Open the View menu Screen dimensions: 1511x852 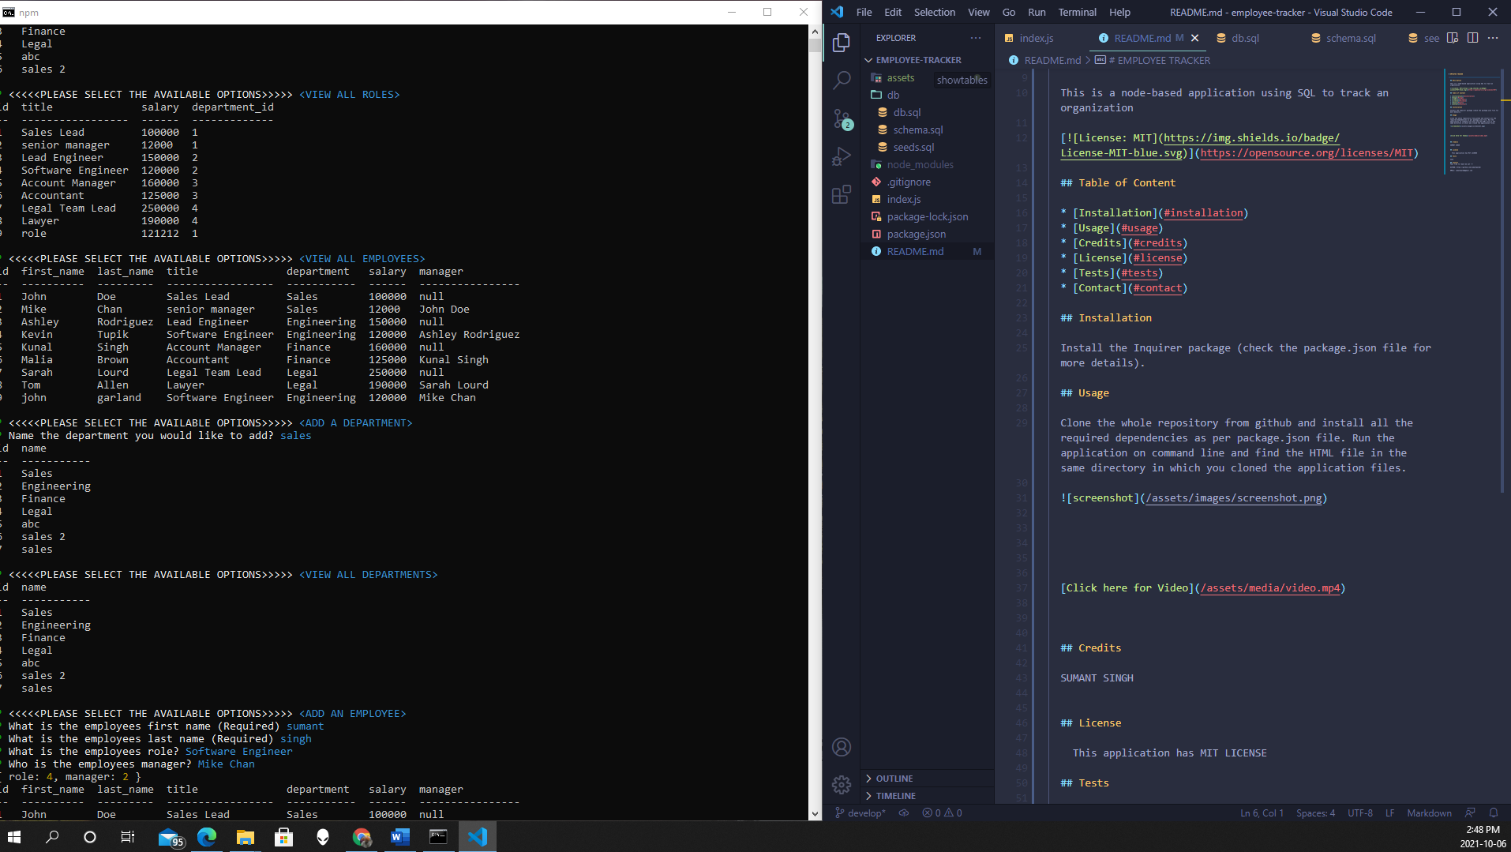[x=978, y=12]
